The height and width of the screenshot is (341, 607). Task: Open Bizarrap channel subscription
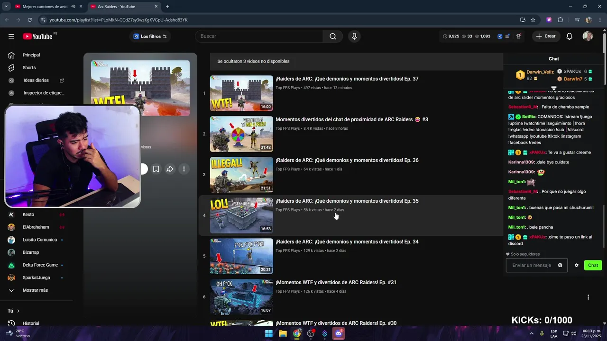click(x=31, y=252)
